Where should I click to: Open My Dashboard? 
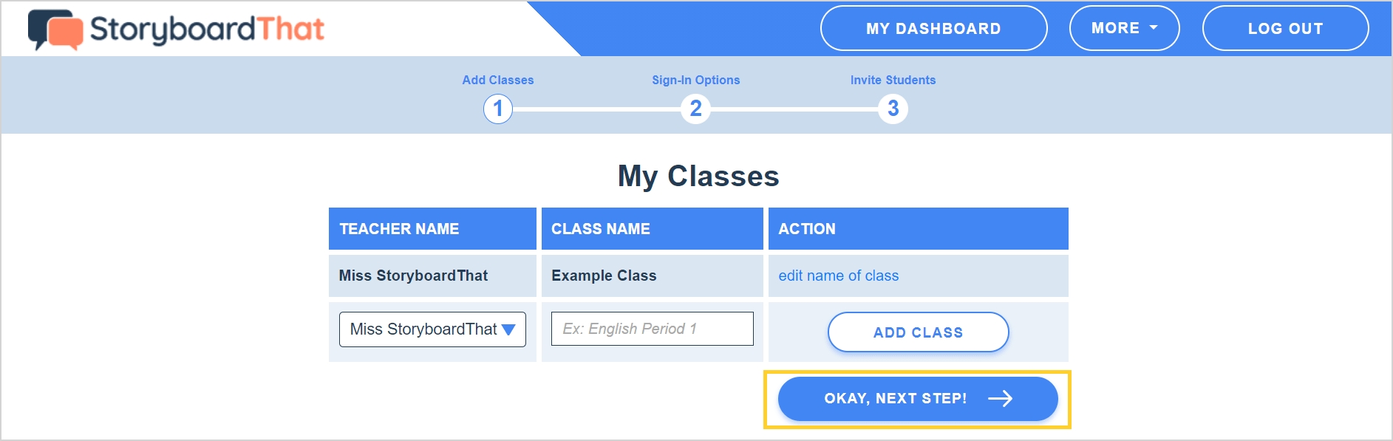pos(933,28)
